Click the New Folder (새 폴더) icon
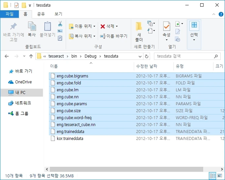 [139, 30]
